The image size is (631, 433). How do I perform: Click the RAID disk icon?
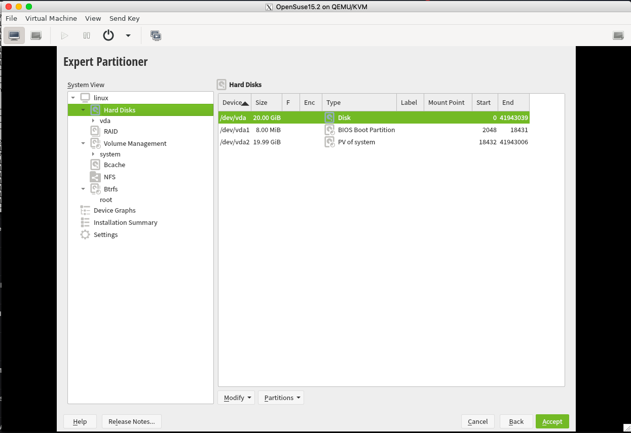[x=95, y=131]
